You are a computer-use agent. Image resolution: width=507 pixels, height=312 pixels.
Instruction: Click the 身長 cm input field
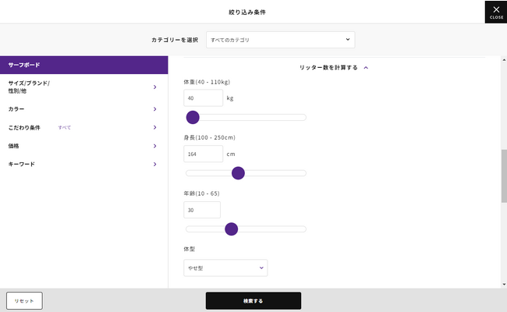pyautogui.click(x=203, y=154)
